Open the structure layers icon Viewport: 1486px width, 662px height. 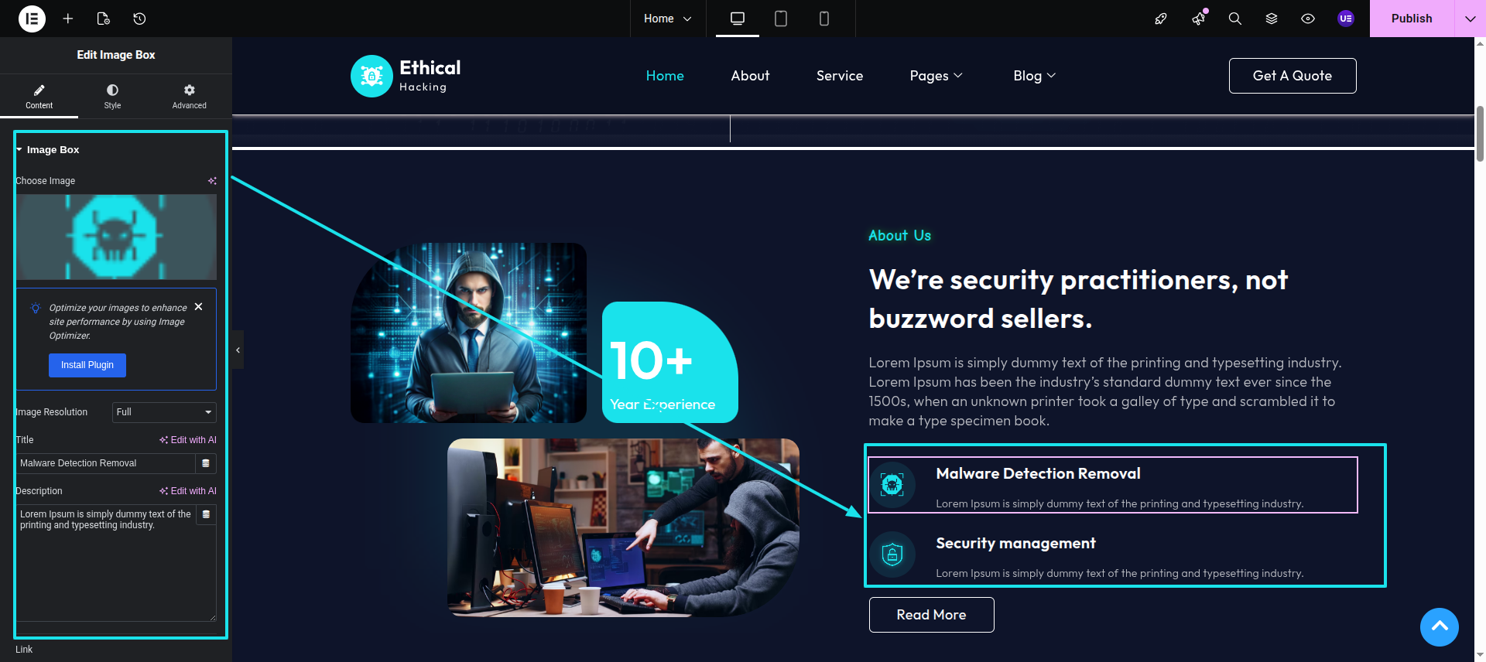tap(1272, 19)
